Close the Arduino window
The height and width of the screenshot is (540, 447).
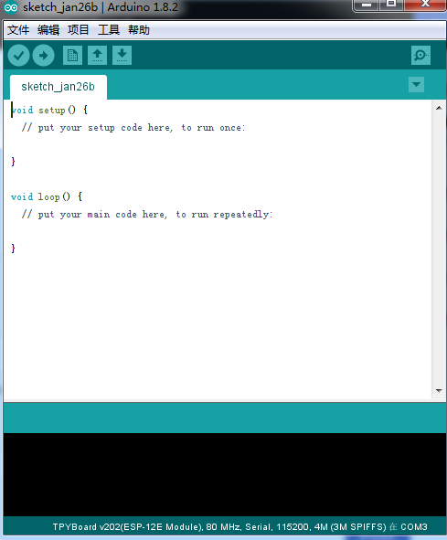425,5
